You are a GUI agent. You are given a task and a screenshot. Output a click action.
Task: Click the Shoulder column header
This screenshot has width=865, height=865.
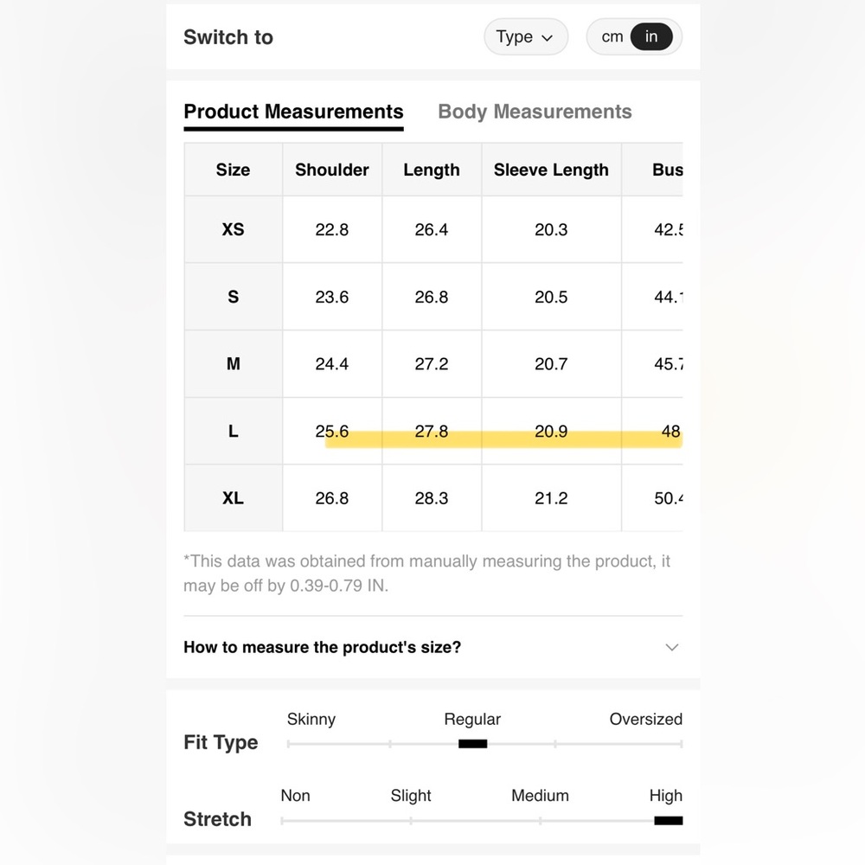332,170
